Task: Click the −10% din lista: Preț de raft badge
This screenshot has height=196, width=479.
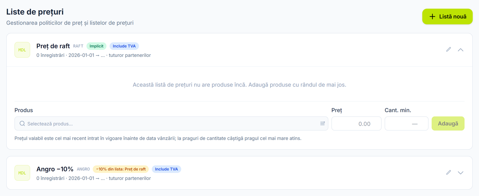Action: (121, 169)
